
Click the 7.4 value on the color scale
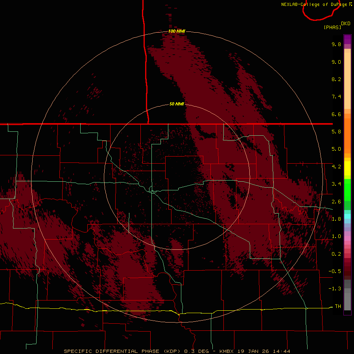click(336, 97)
